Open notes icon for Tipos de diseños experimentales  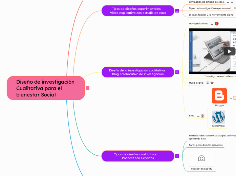[177, 11]
